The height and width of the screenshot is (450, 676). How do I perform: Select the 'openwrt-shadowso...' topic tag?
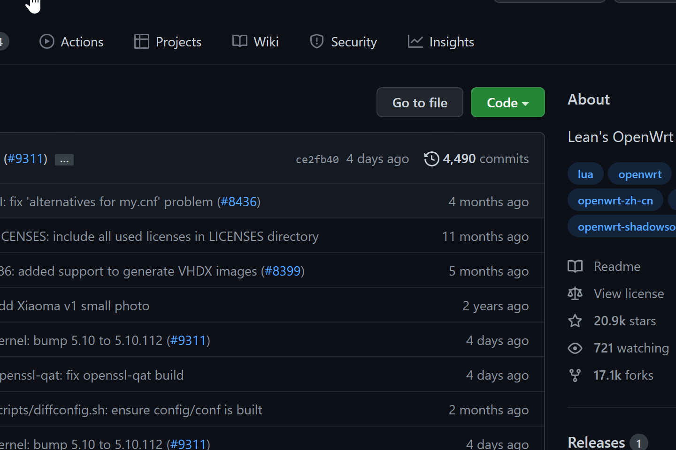pyautogui.click(x=622, y=226)
